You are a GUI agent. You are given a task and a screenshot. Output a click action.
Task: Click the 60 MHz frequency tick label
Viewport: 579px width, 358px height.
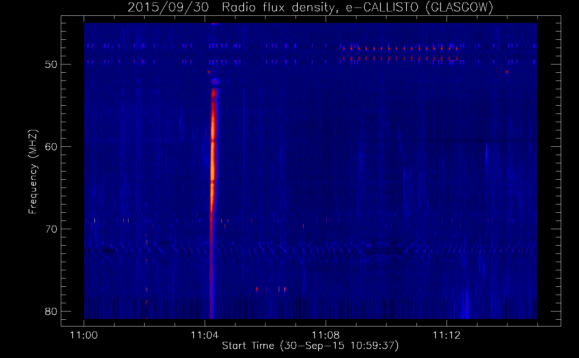point(51,147)
